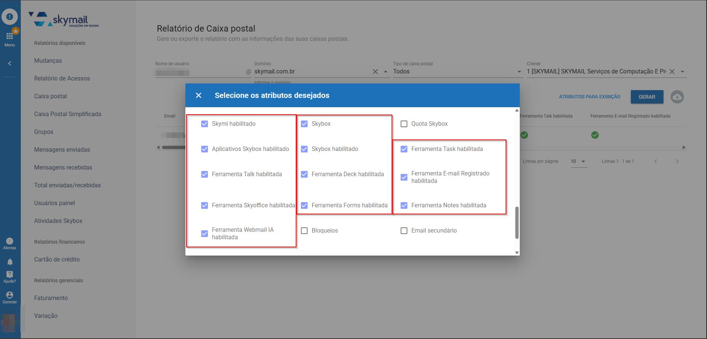The image size is (707, 339).
Task: Open the Menu grid icon
Action: click(x=10, y=36)
